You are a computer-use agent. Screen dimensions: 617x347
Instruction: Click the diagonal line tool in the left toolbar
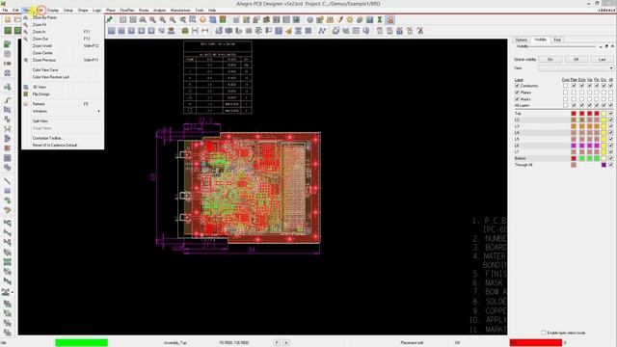coord(7,181)
